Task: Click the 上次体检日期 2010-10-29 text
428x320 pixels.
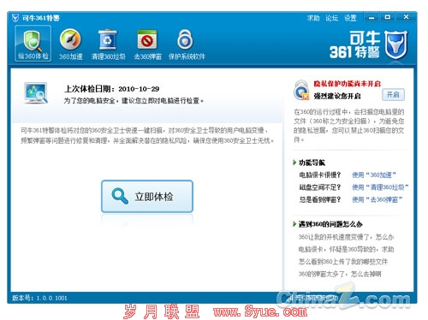Action: click(112, 89)
